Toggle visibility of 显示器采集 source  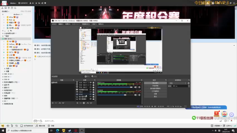coord(91,97)
